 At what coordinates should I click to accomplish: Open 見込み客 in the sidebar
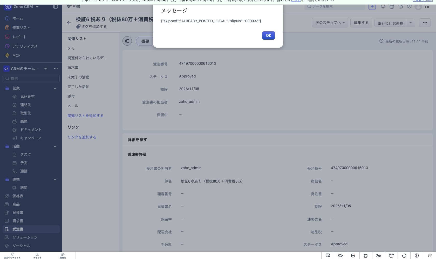(27, 97)
